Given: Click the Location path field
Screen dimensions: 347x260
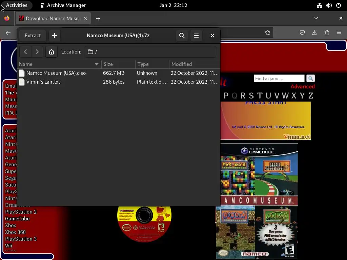Looking at the screenshot, I should 150,52.
